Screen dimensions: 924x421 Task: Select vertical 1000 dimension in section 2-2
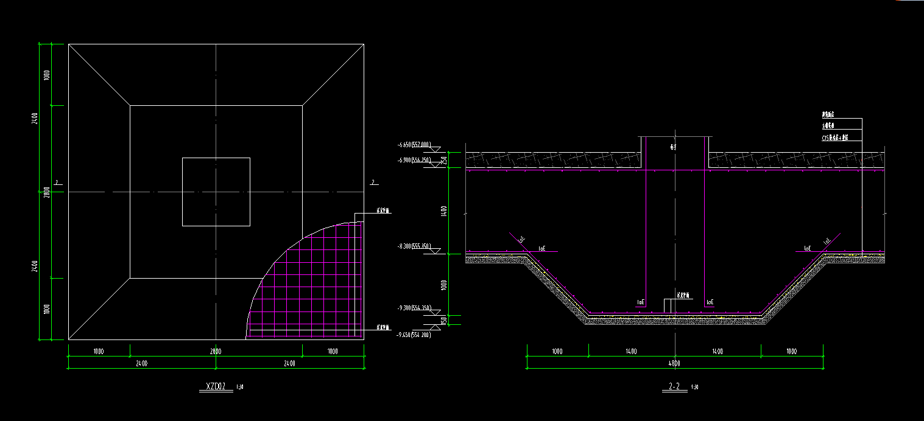pos(445,285)
